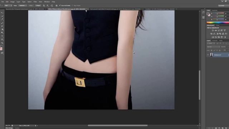The width and height of the screenshot is (229, 129).
Task: Toggle lock position icon
Action: click(217, 50)
